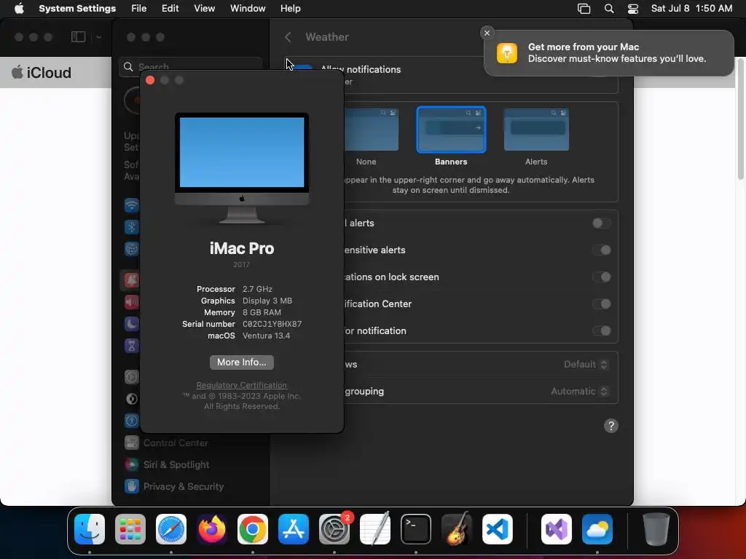Viewport: 746px width, 559px height.
Task: Toggle the sidebar in the background window
Action: click(79, 36)
